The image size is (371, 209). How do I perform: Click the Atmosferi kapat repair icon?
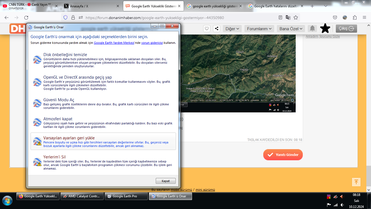[37, 122]
